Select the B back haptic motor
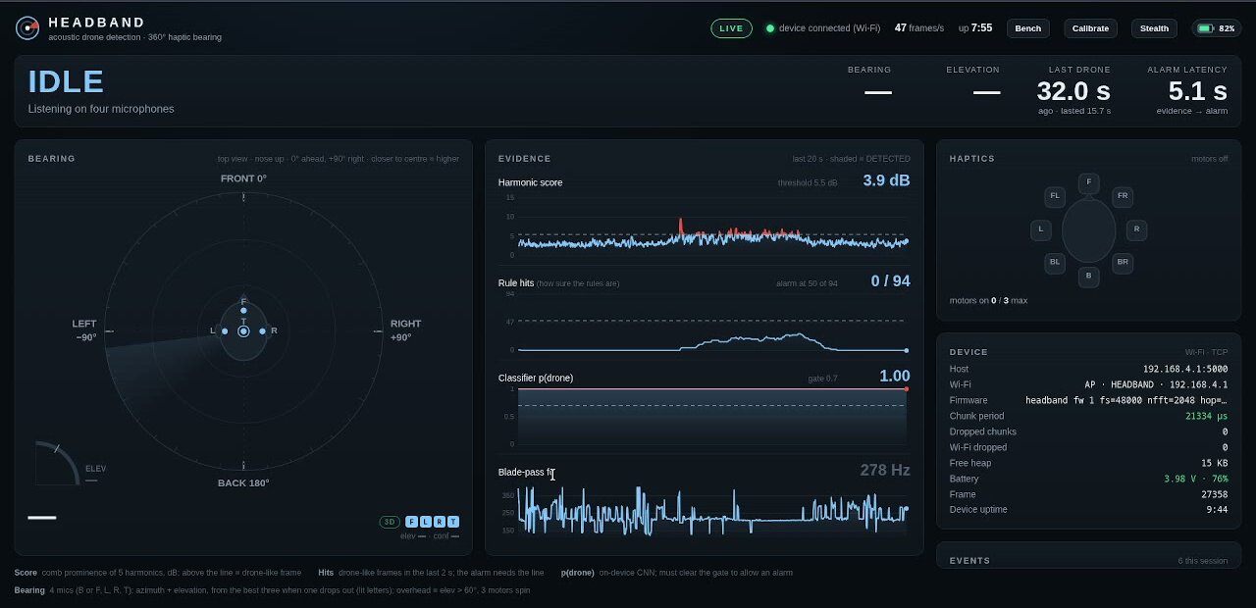This screenshot has height=608, width=1256. (1087, 277)
